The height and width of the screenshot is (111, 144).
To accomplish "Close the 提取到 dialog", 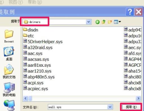I will (138, 12).
